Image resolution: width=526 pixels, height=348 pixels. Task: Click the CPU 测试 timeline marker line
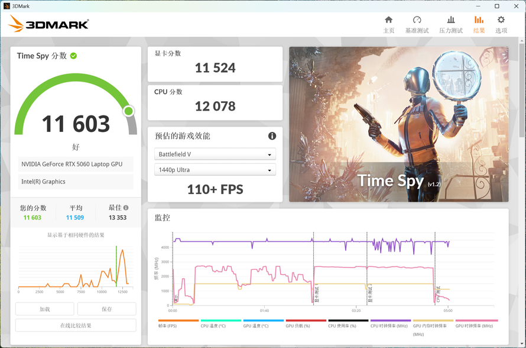click(435, 269)
